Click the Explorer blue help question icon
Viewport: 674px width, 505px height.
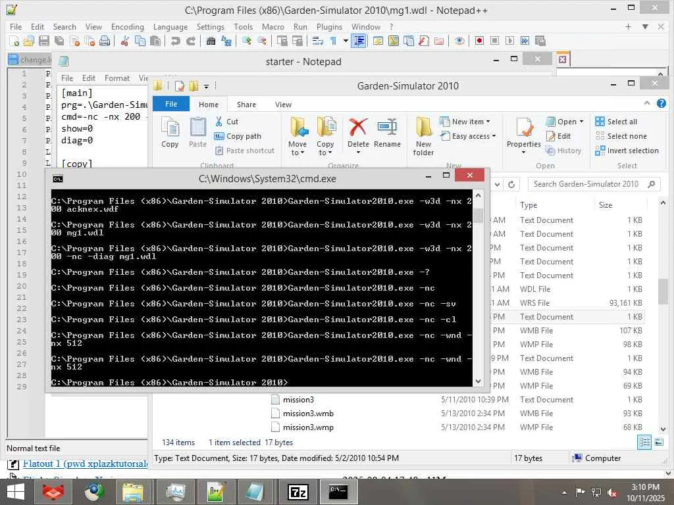[661, 103]
